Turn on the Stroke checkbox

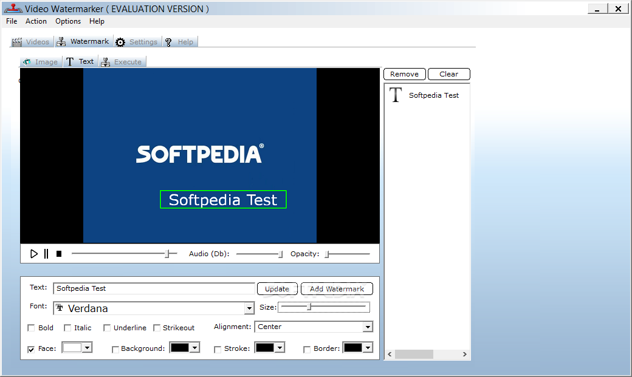218,349
